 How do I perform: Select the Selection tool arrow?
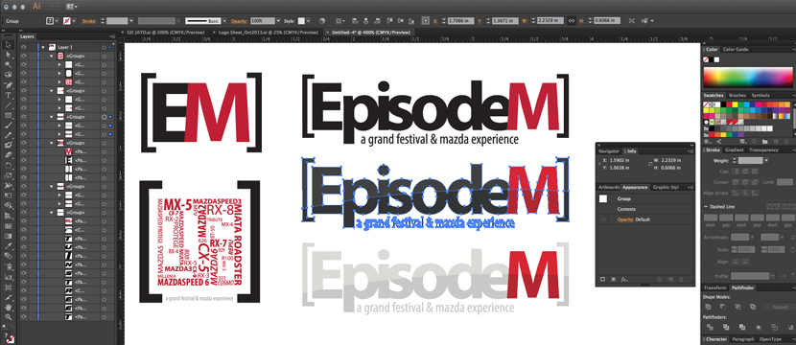coord(8,45)
